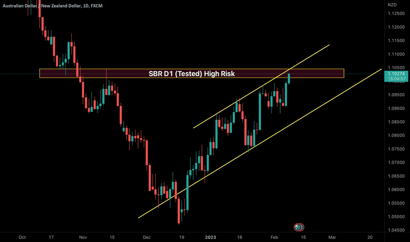Click the Nov label on time axis
Image resolution: width=410 pixels, height=242 pixels.
83,237
